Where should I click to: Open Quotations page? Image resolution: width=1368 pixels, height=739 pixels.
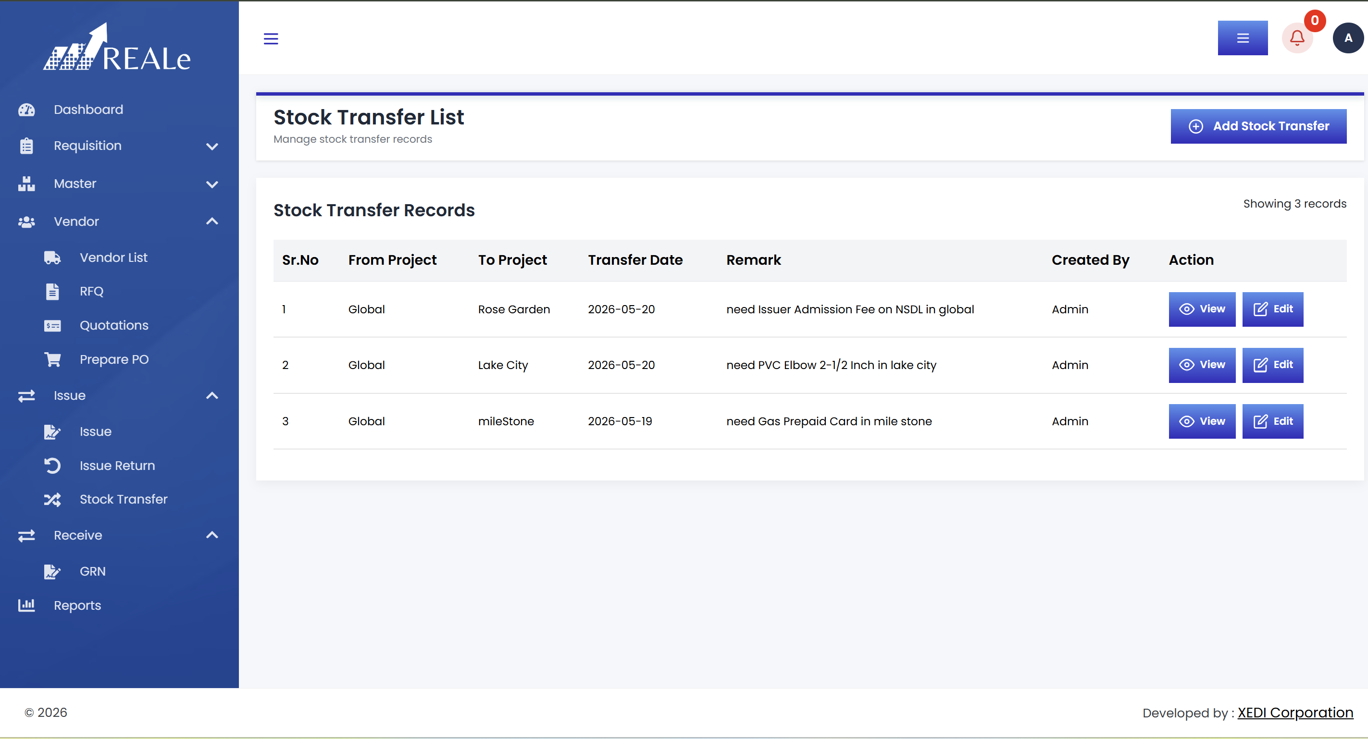(x=114, y=325)
